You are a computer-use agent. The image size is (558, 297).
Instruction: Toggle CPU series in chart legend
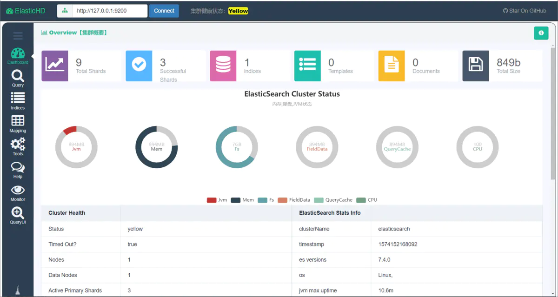pyautogui.click(x=367, y=200)
